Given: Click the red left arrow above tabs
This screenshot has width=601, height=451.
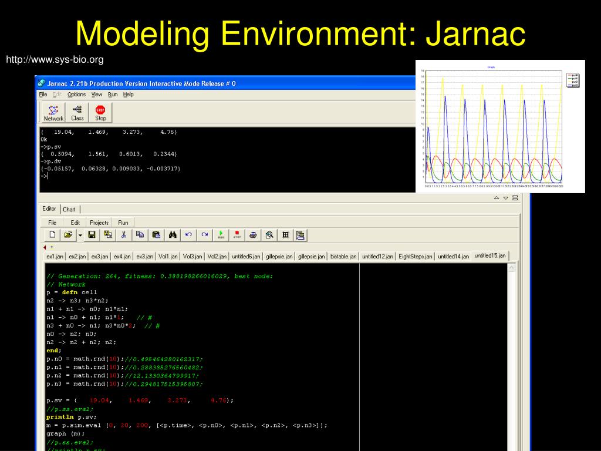Looking at the screenshot, I should coord(45,247).
